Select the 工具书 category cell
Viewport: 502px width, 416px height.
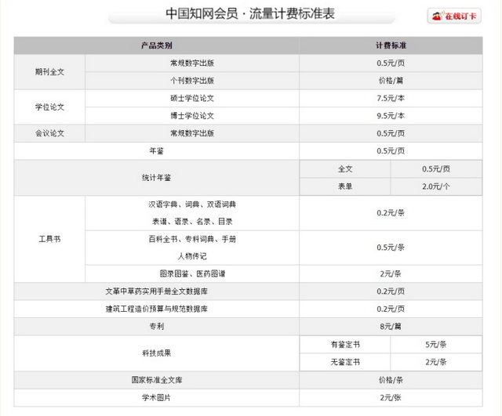click(x=49, y=239)
